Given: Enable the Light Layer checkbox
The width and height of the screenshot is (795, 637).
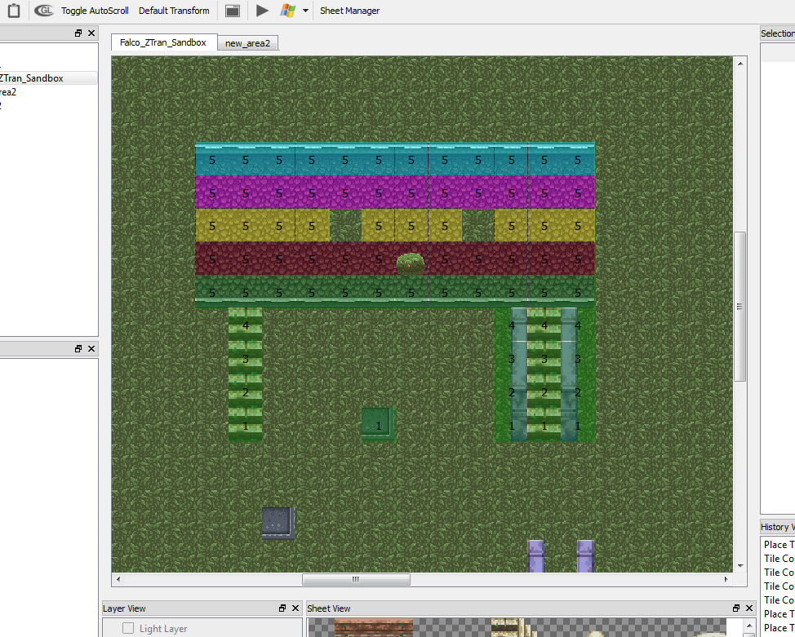Looking at the screenshot, I should tap(128, 628).
